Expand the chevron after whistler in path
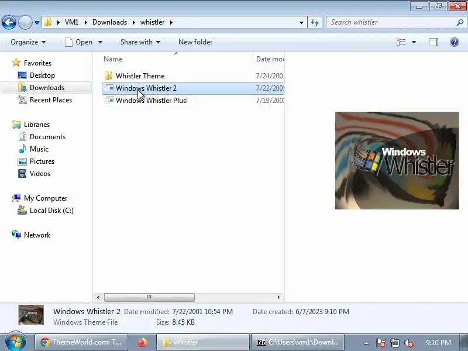The image size is (468, 351). point(171,22)
